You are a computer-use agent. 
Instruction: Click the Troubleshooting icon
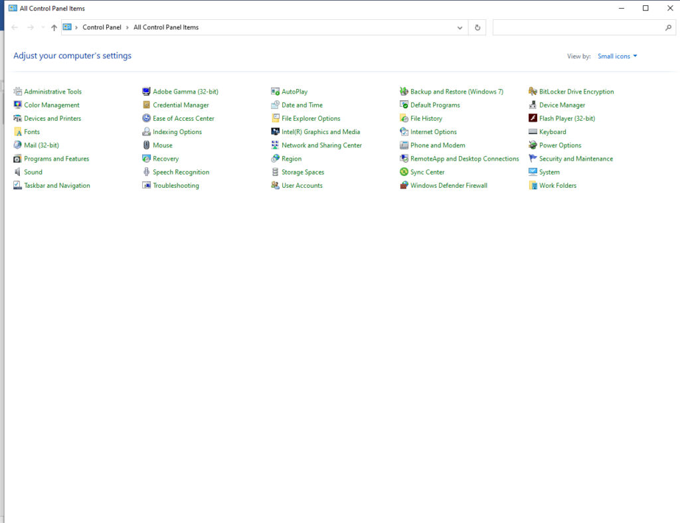(x=146, y=185)
